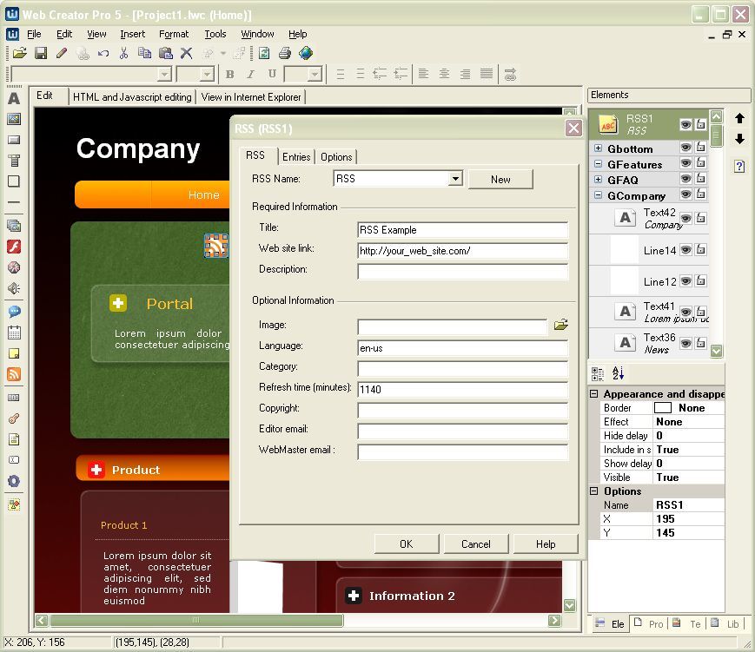The height and width of the screenshot is (652, 755).
Task: Toggle visibility eye for GFeatures
Action: pos(686,163)
